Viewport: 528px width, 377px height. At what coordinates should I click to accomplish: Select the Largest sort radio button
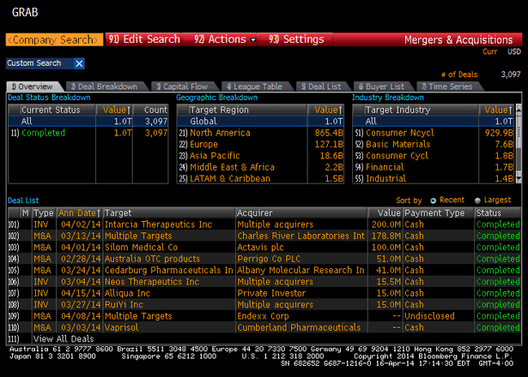pyautogui.click(x=477, y=200)
